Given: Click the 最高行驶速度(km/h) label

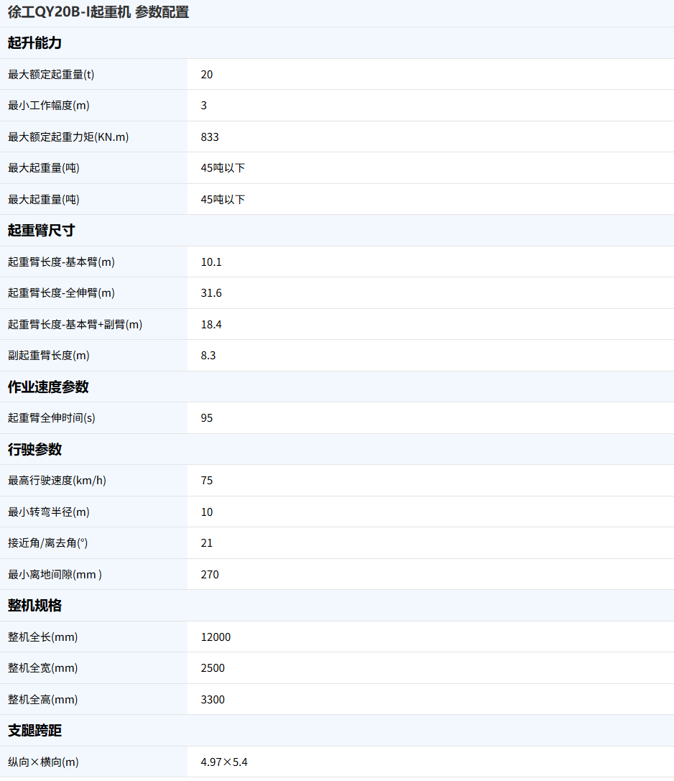Looking at the screenshot, I should pyautogui.click(x=57, y=481).
